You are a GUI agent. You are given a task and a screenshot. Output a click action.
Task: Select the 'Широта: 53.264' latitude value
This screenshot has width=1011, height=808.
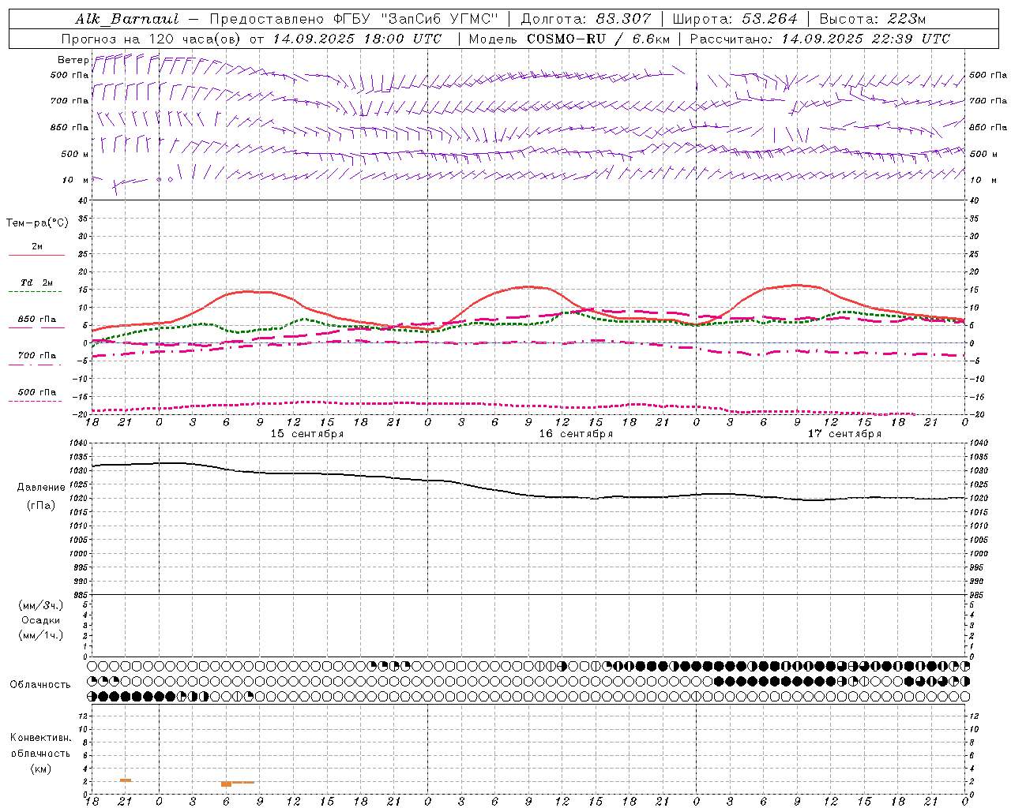click(x=735, y=19)
